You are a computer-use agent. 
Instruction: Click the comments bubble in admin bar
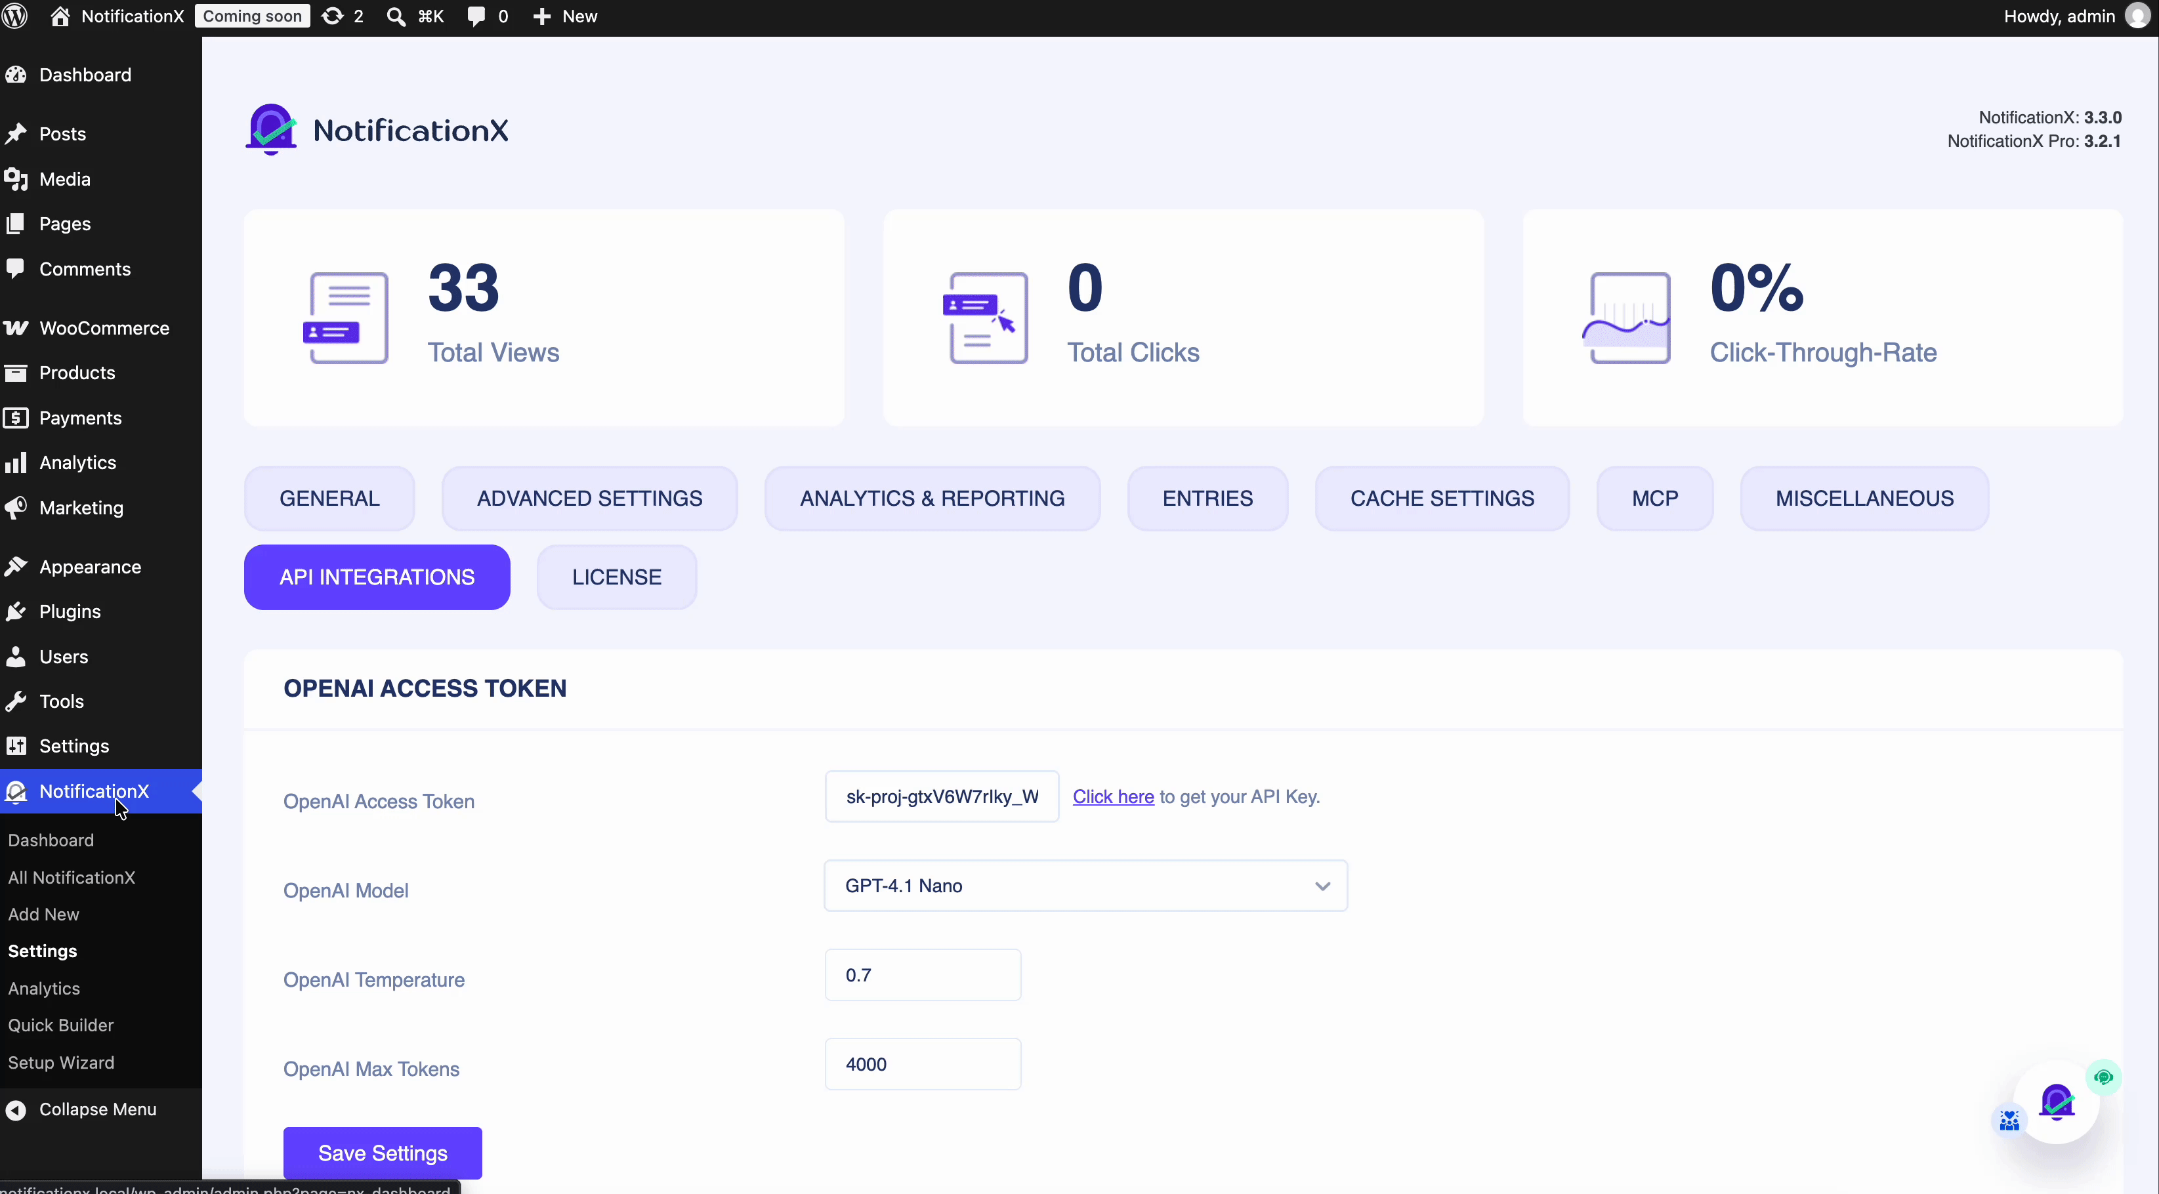tap(475, 16)
